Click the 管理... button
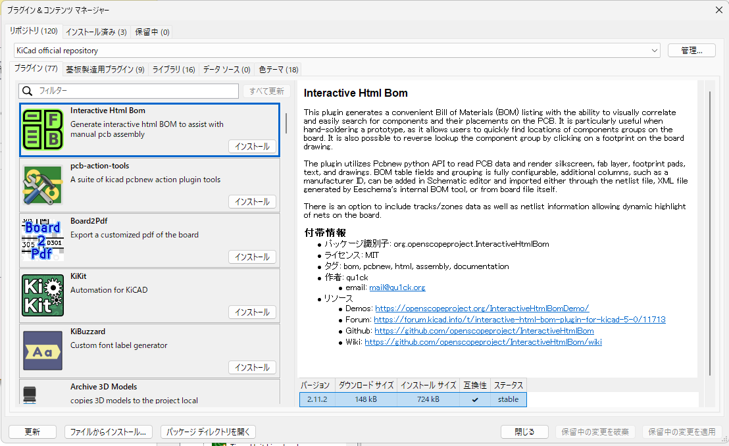 [691, 50]
